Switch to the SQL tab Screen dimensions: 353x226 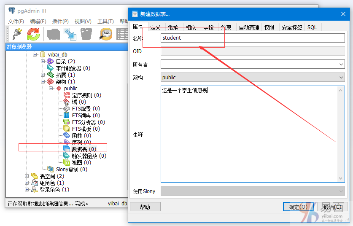[312, 27]
